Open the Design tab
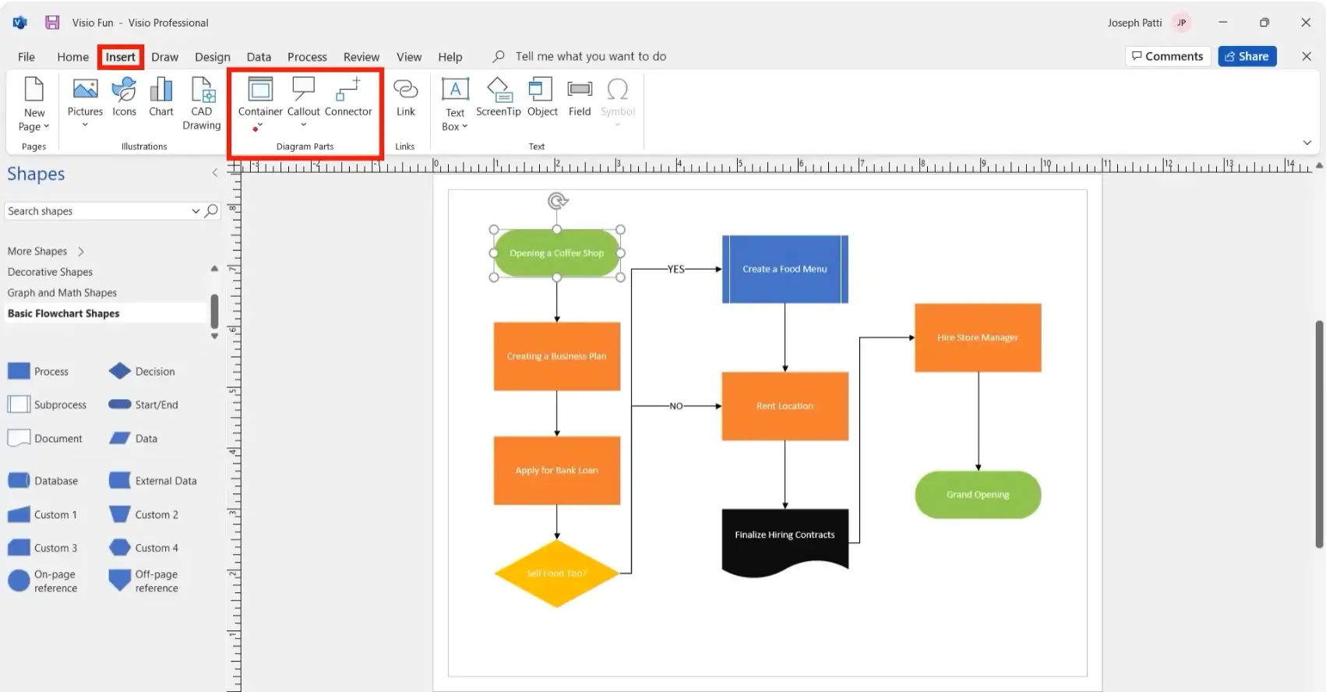Screen dimensions: 1326x692 212,57
